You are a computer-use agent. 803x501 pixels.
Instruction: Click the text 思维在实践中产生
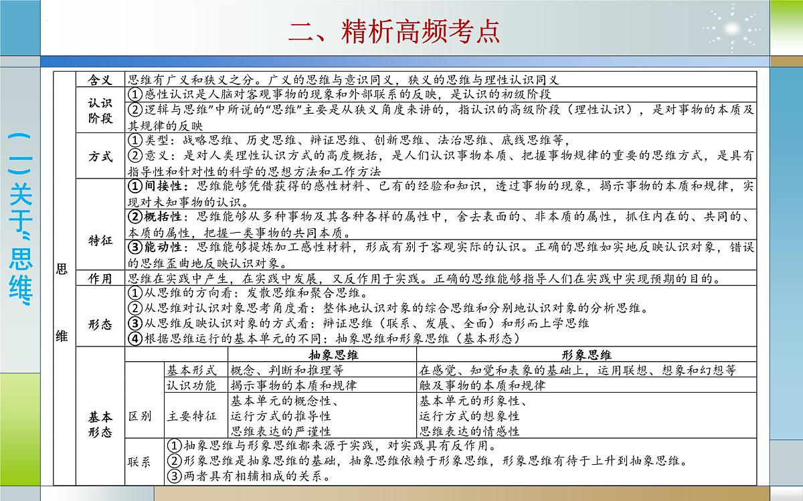tap(177, 278)
